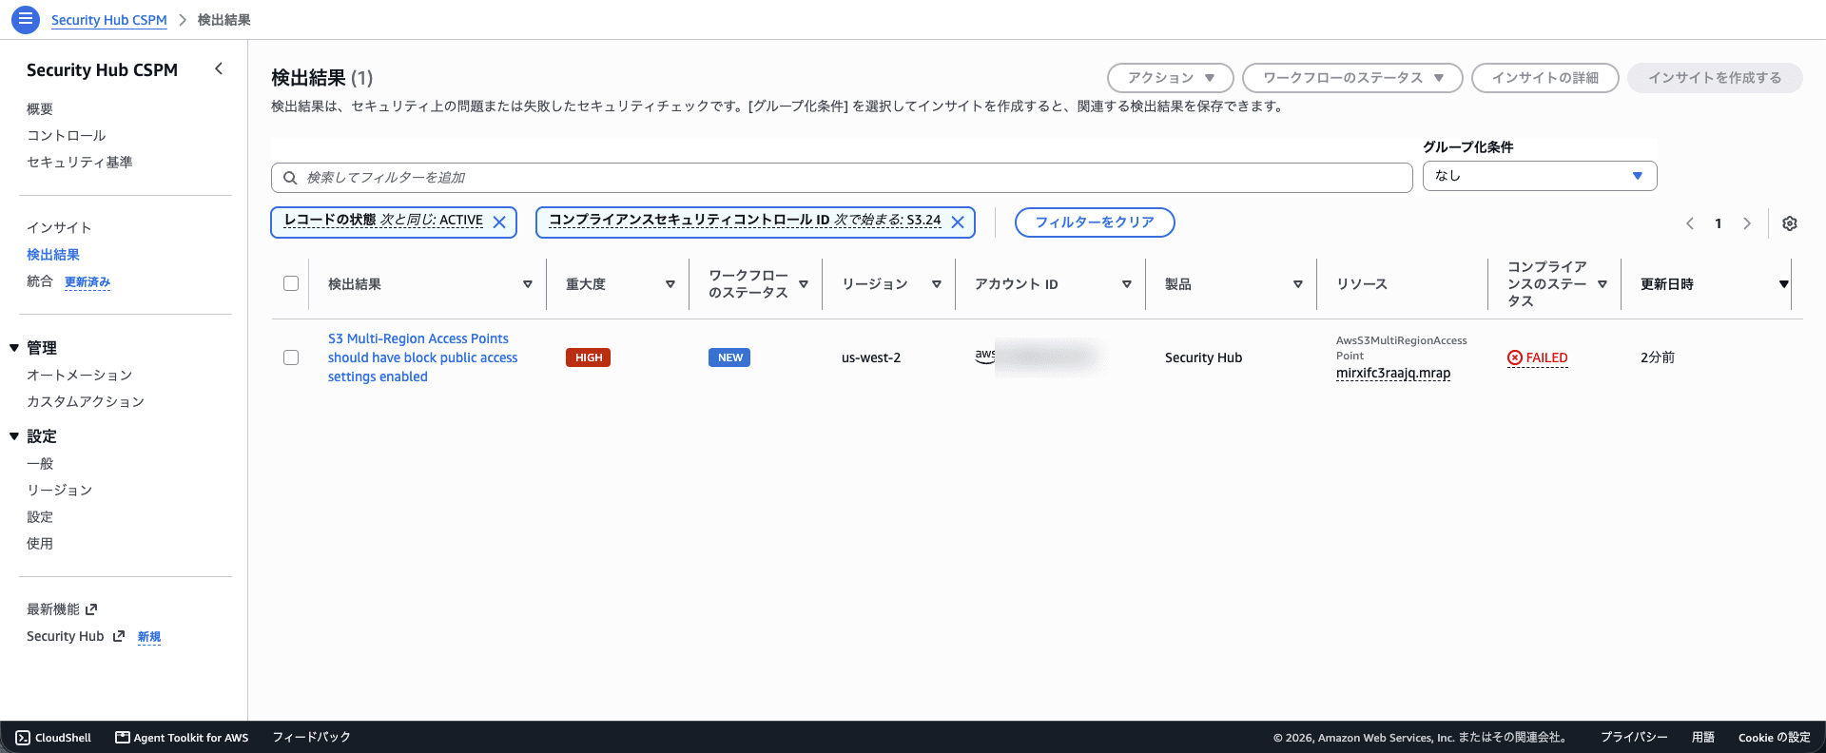Go to previous results page
This screenshot has height=753, width=1826.
[1690, 223]
